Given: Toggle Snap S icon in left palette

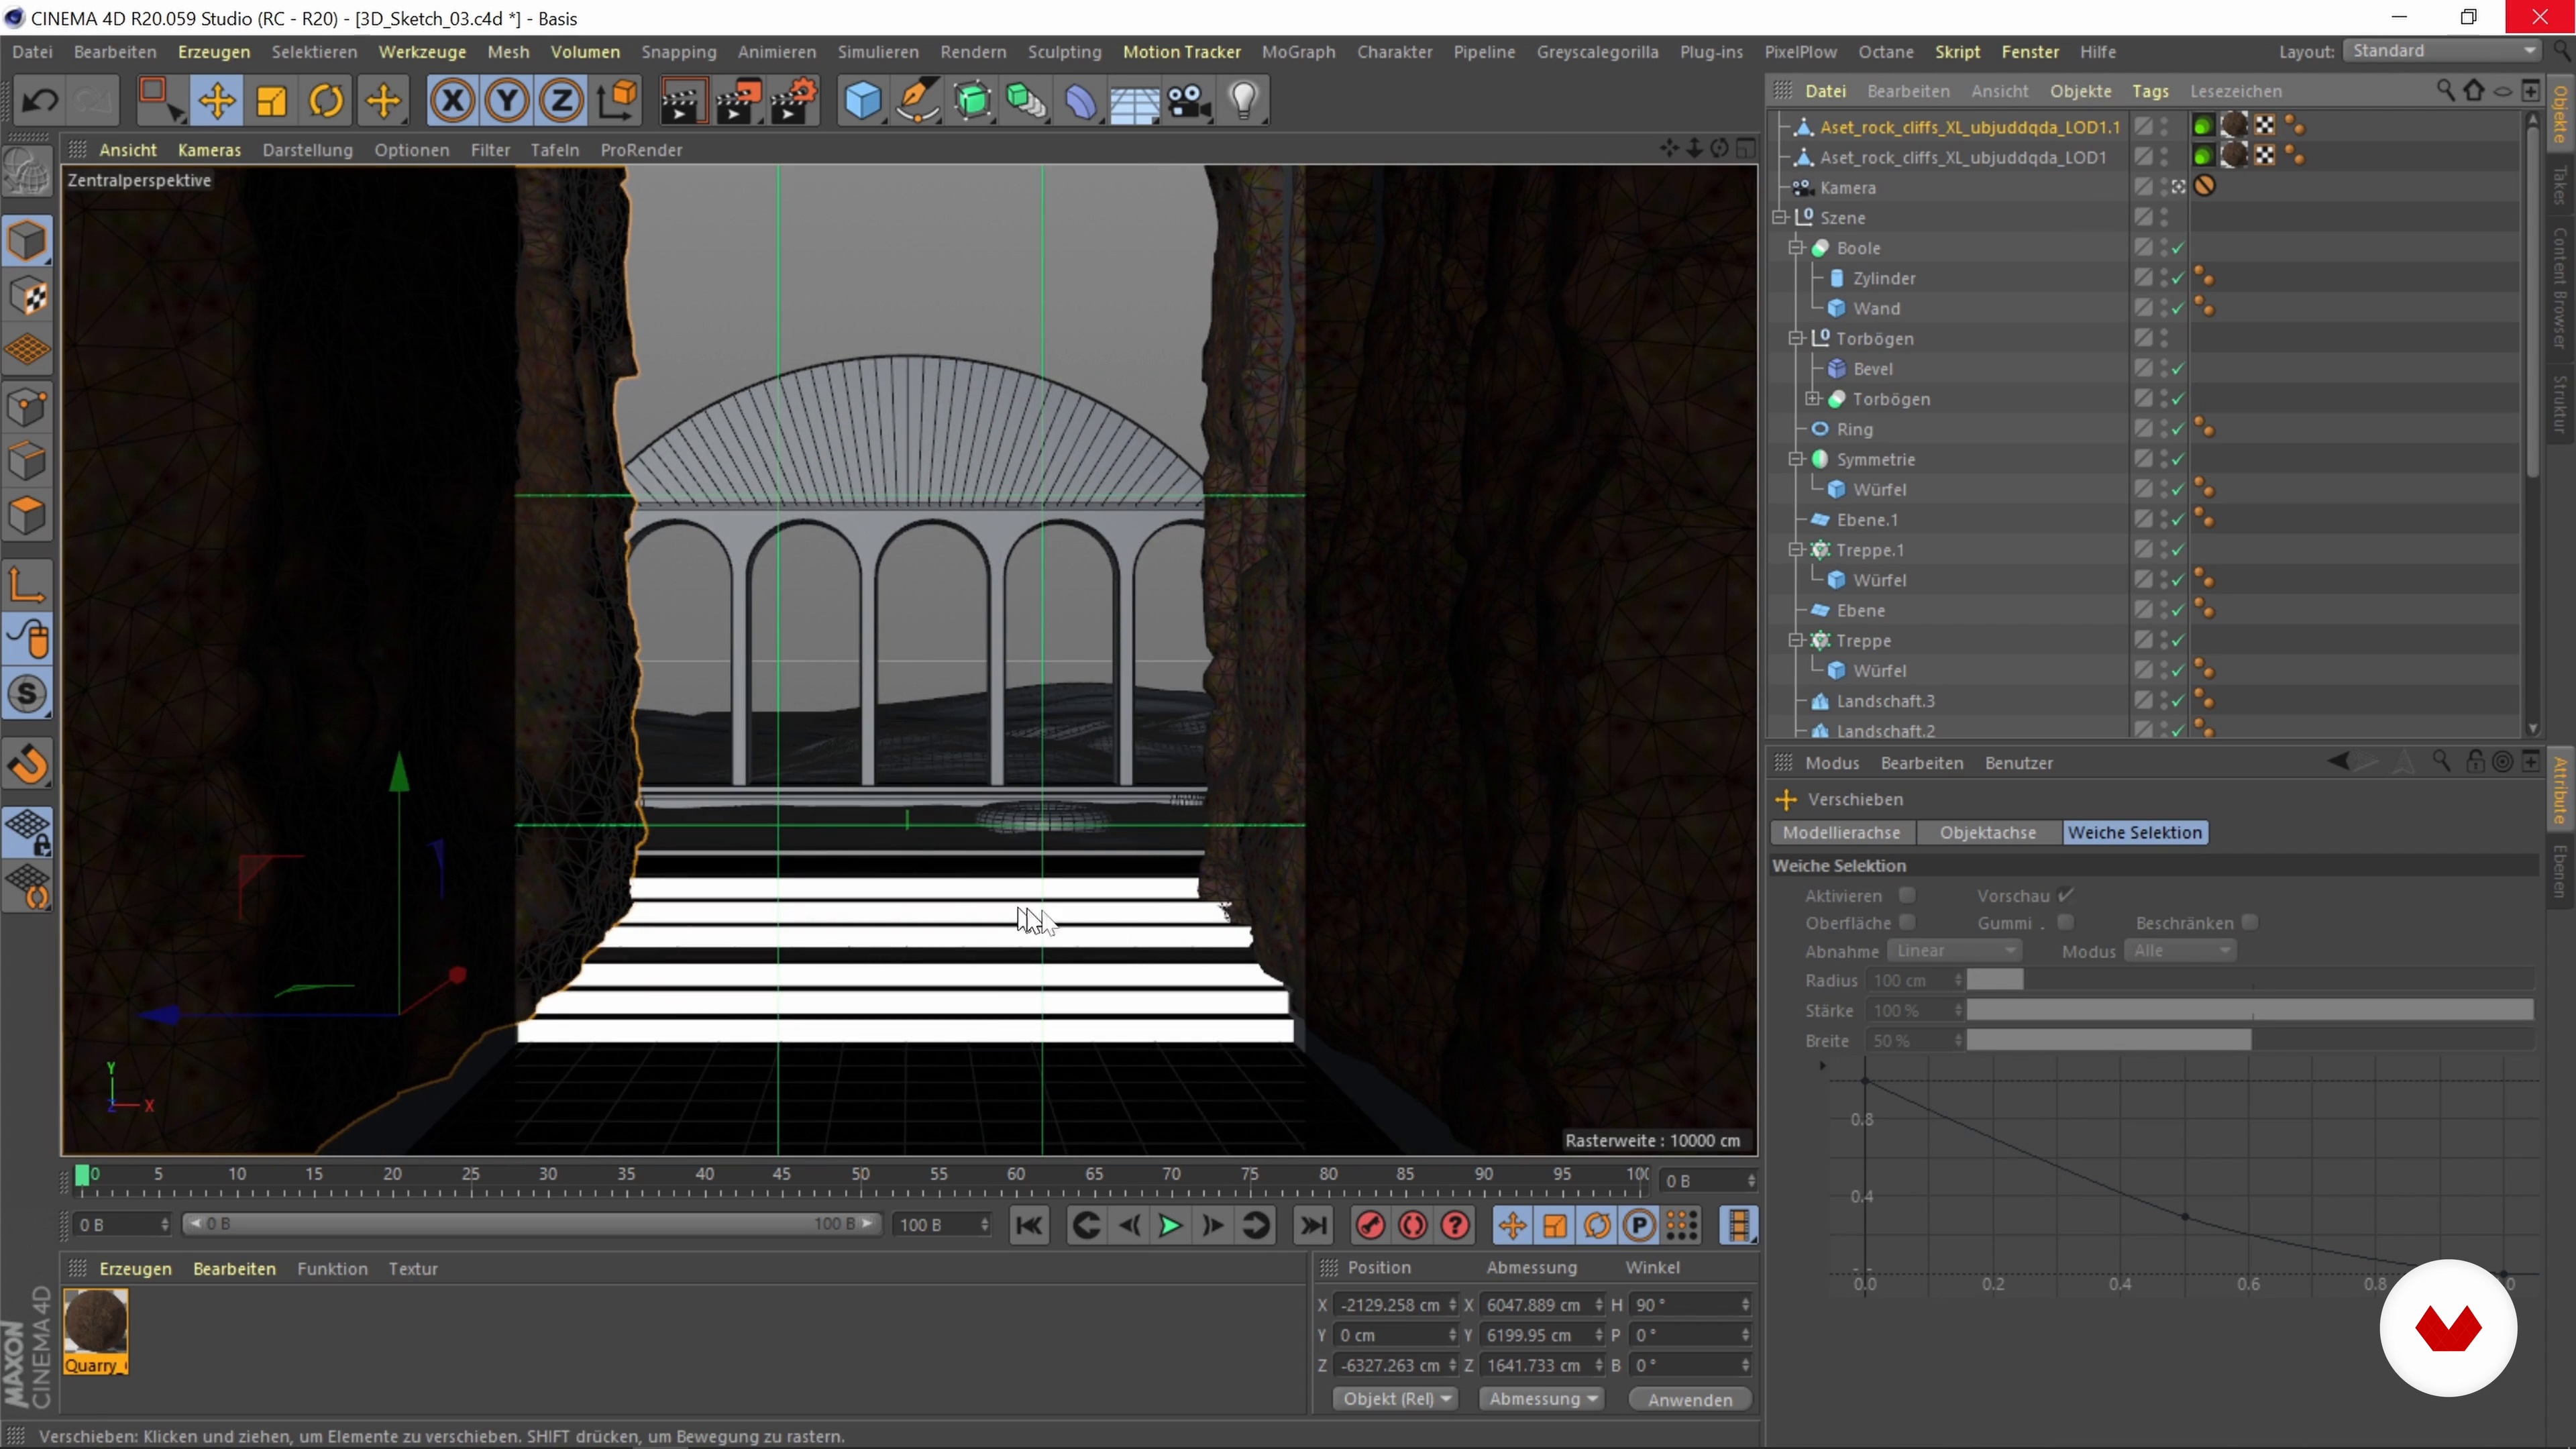Looking at the screenshot, I should [x=27, y=694].
